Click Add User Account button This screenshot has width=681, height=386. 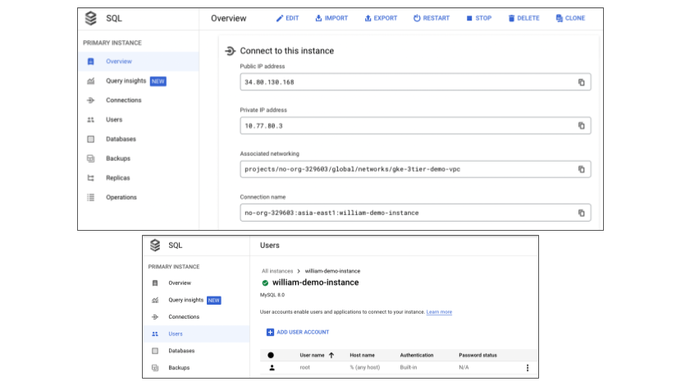[298, 332]
